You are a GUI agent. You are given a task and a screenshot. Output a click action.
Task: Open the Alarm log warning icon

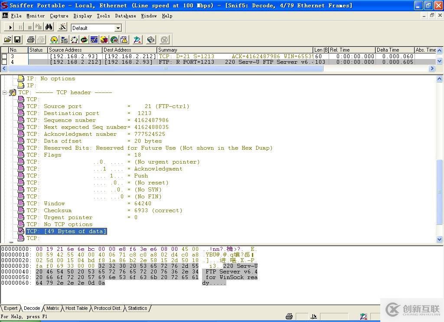(x=124, y=40)
